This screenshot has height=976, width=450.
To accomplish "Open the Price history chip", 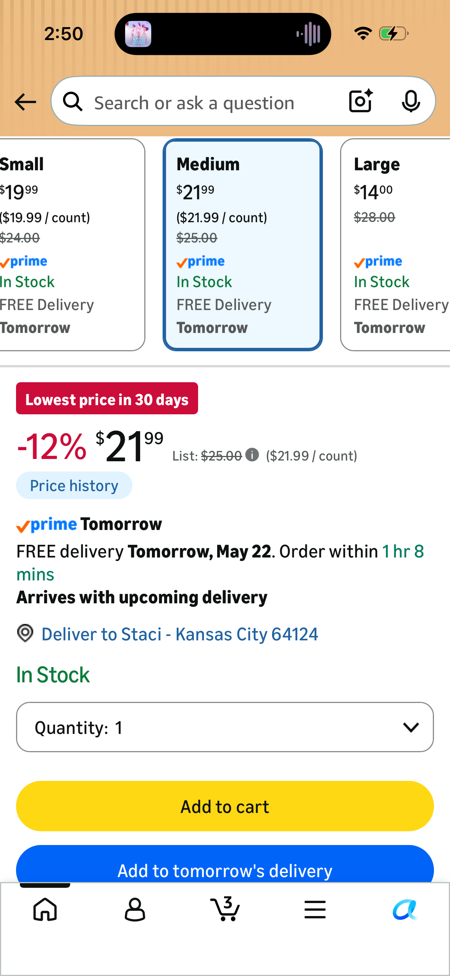I will pos(74,485).
